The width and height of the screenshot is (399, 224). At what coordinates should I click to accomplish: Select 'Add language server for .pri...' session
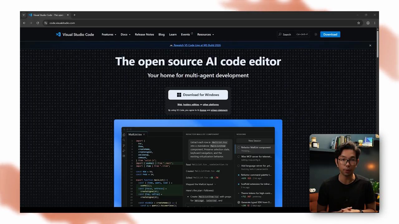tap(255, 167)
